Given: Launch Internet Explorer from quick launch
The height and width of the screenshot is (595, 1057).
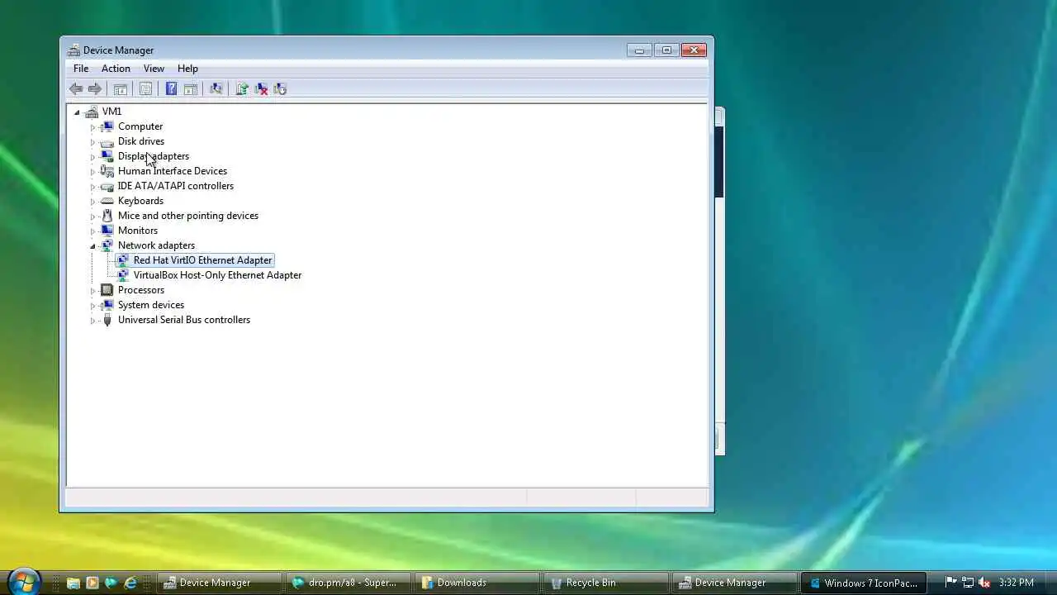Looking at the screenshot, I should [130, 583].
